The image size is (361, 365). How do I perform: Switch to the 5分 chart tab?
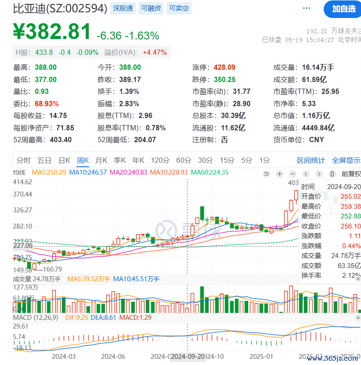click(246, 160)
